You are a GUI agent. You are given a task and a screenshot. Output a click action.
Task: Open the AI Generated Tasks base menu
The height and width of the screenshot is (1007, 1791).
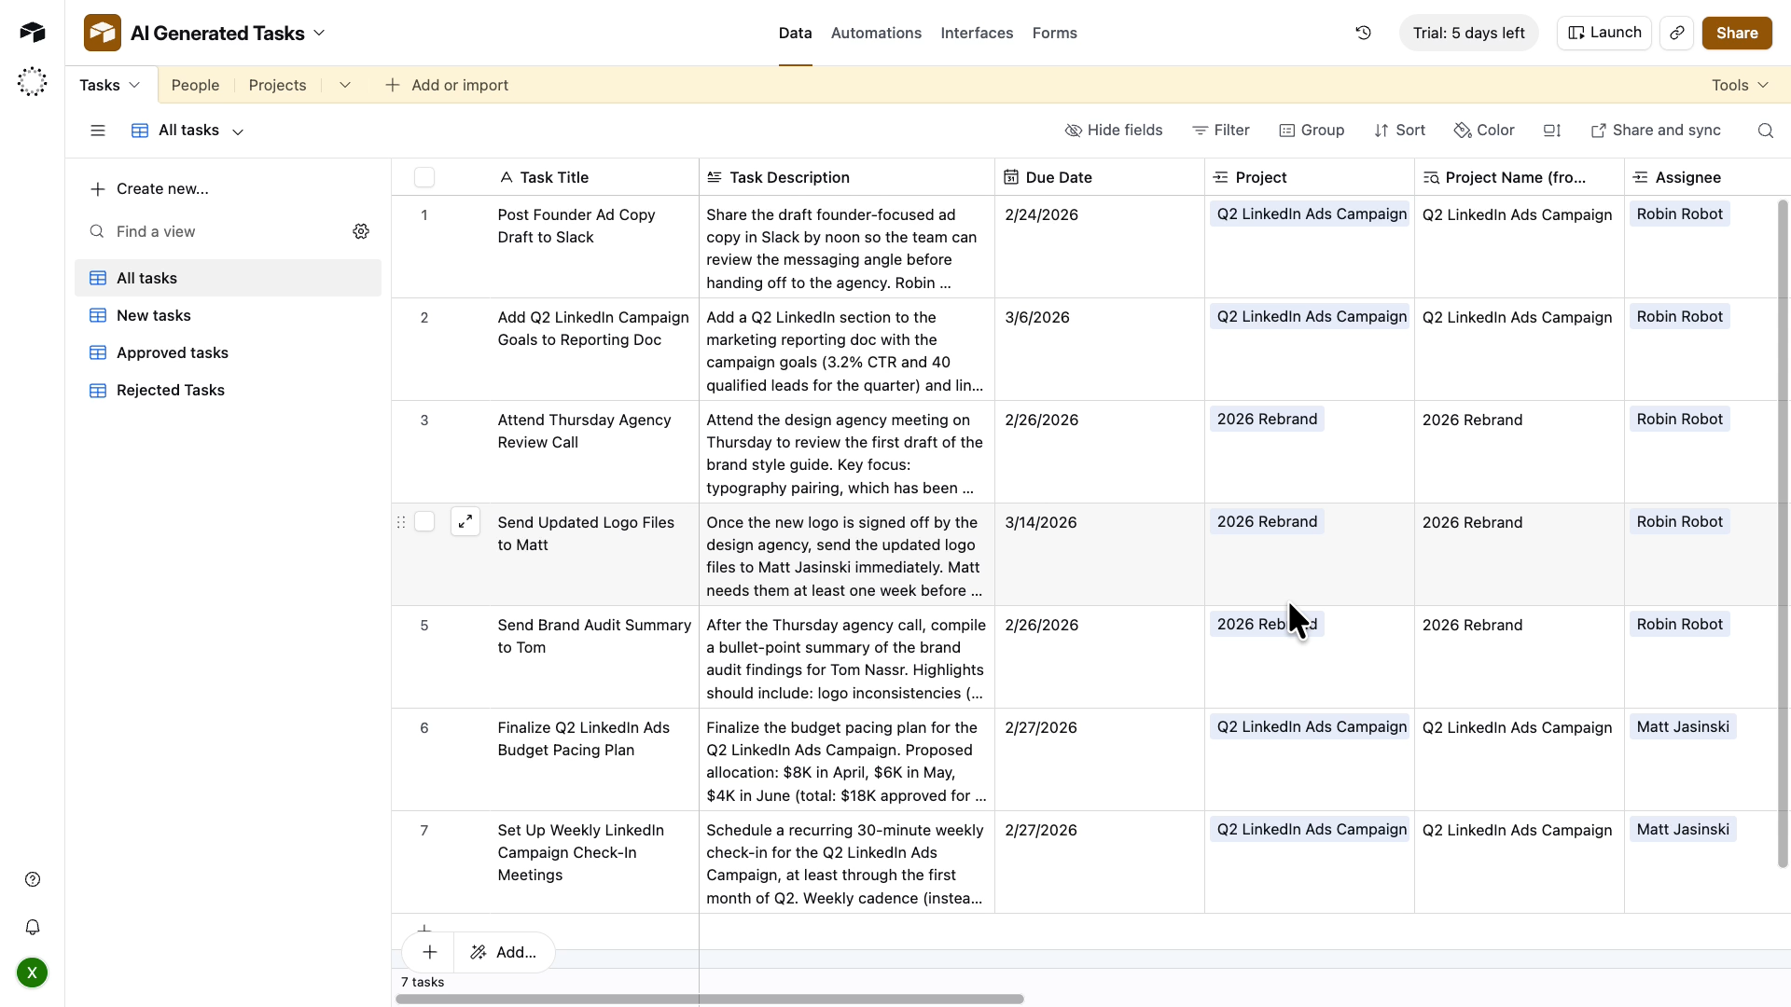pyautogui.click(x=320, y=33)
